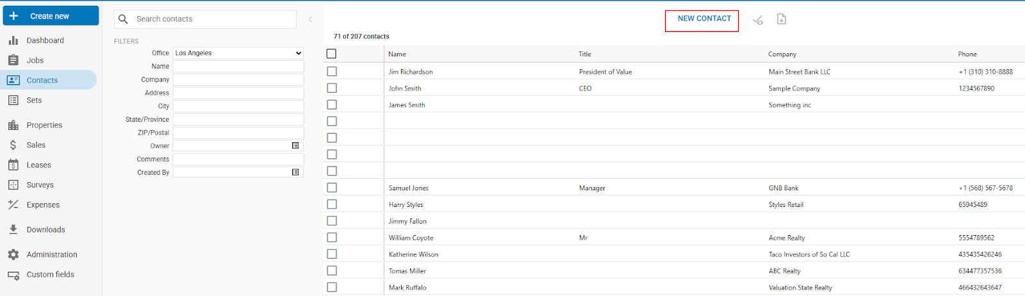Open the Owner field picker icon
The image size is (1025, 296).
tap(295, 146)
